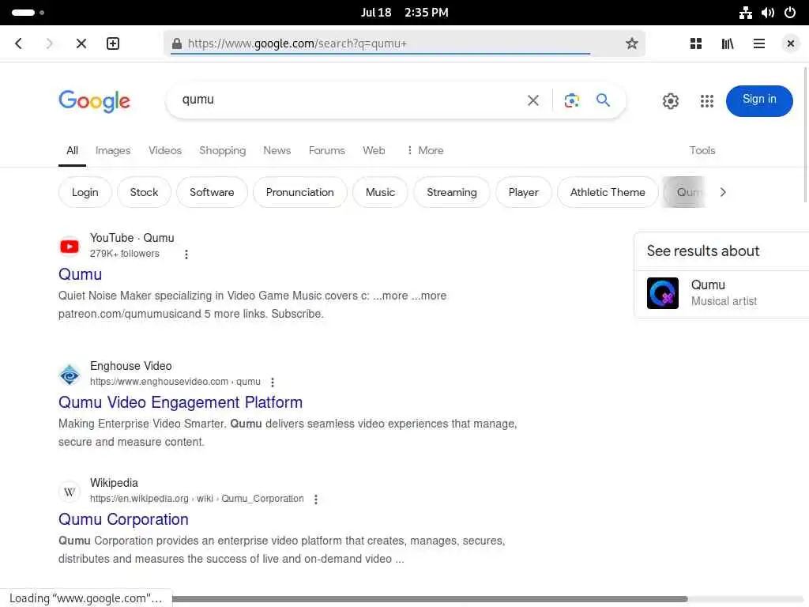Open system network status icon
Image resolution: width=809 pixels, height=607 pixels.
(x=745, y=13)
